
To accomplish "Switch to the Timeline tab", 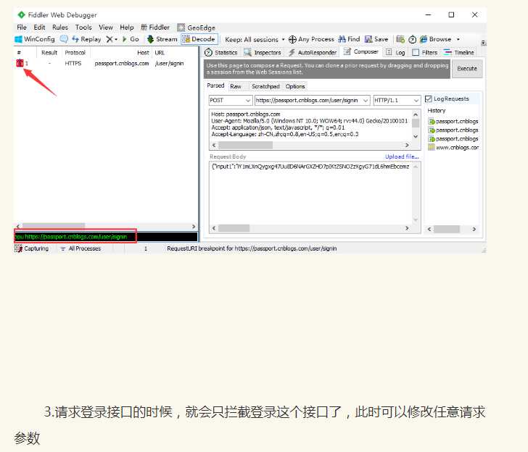I will tap(458, 52).
